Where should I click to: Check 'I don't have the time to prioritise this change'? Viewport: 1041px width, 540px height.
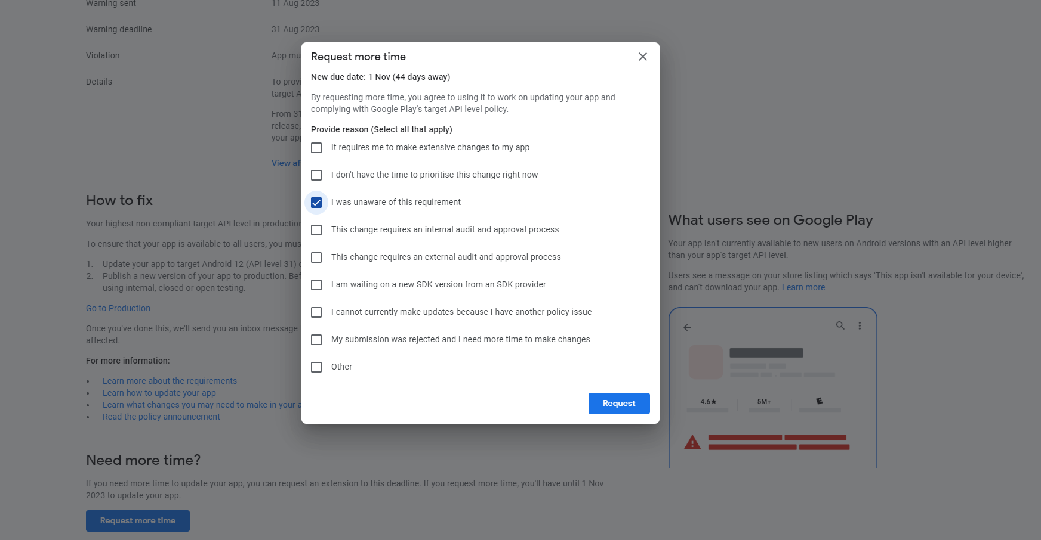click(x=316, y=175)
